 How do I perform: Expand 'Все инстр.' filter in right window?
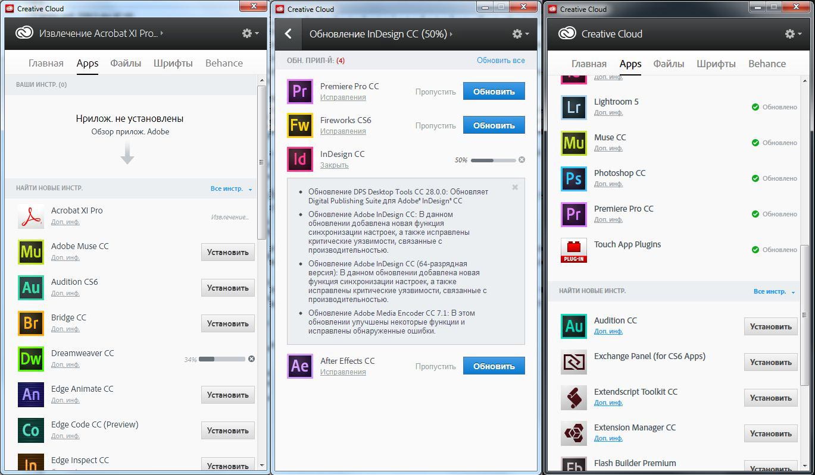click(x=774, y=291)
